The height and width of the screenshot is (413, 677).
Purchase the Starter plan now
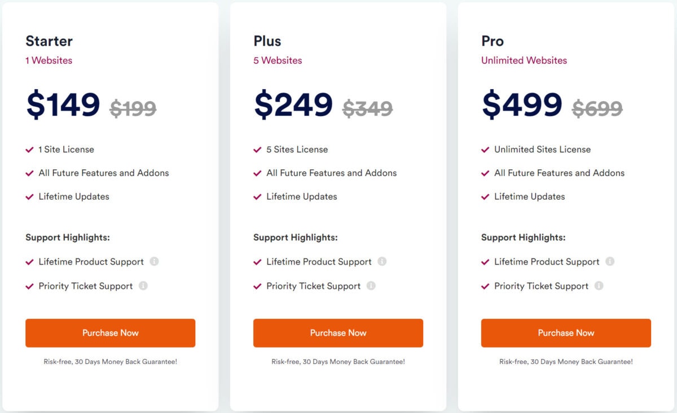coord(110,333)
